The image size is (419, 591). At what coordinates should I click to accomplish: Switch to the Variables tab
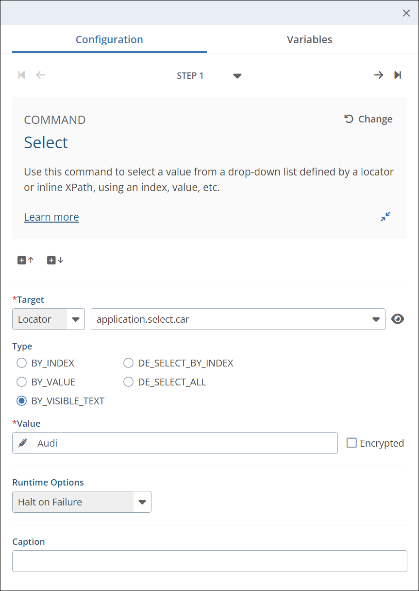309,40
